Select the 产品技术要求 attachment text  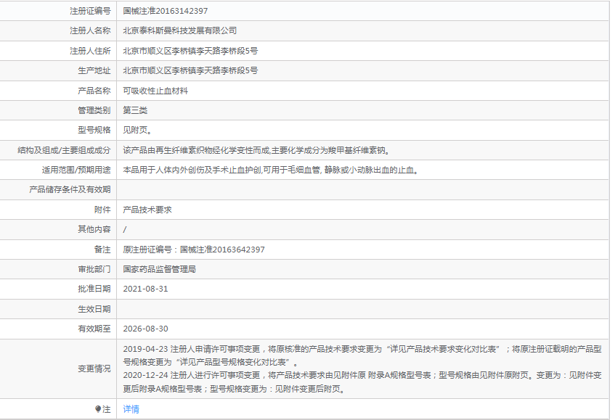click(x=147, y=210)
